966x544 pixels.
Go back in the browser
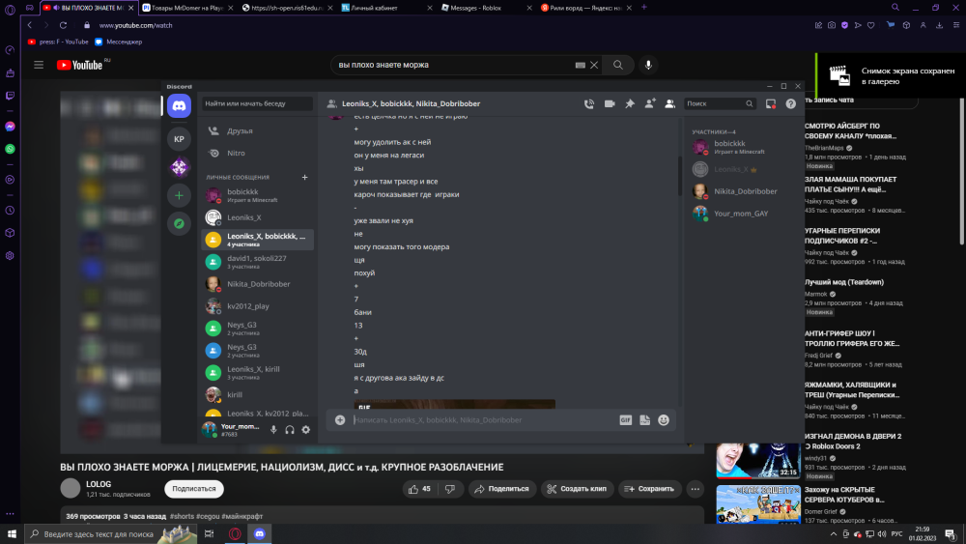tap(30, 25)
